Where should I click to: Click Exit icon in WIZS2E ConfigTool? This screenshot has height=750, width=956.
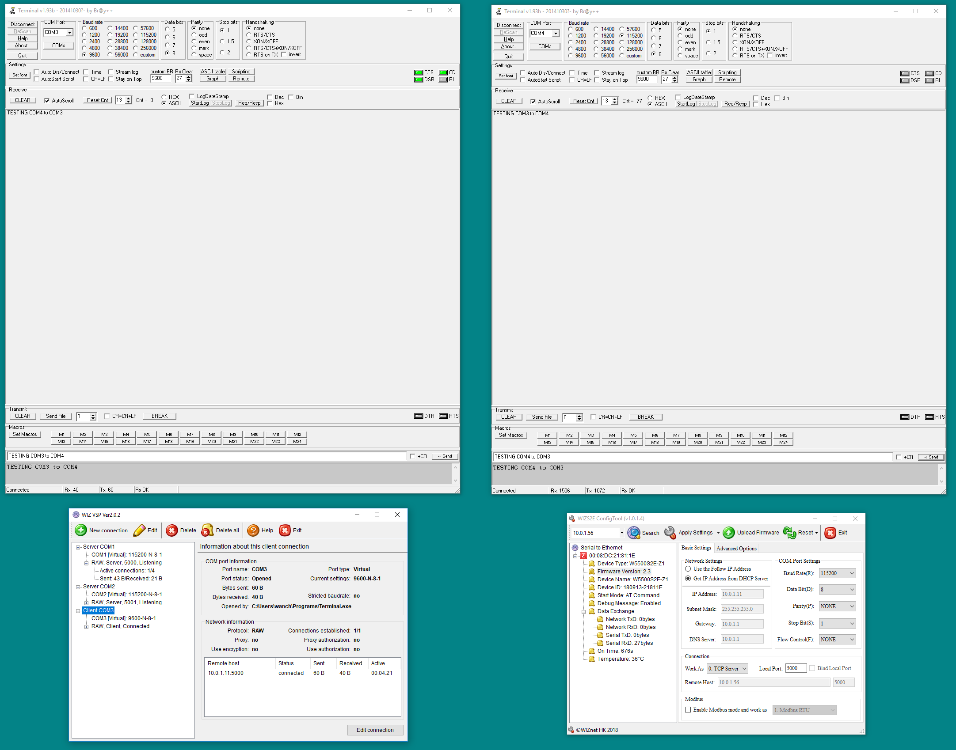click(x=830, y=533)
